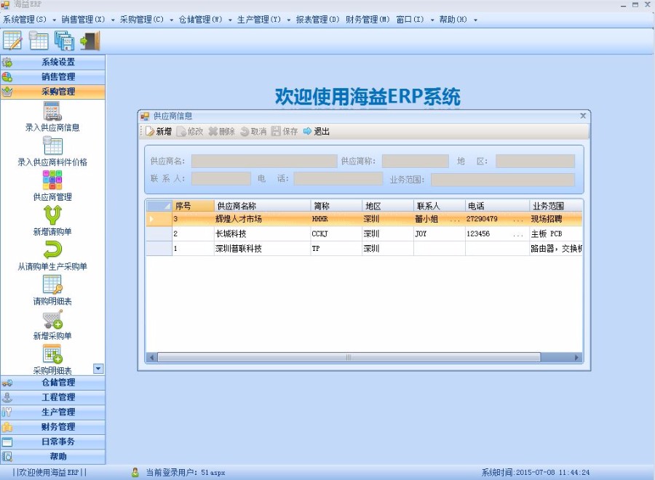Viewport: 655px width, 480px height.
Task: Click the sidebar scroll-down arrow button
Action: tap(99, 369)
